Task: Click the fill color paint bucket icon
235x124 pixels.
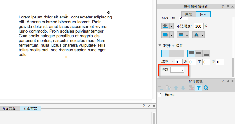Action: (x=166, y=26)
